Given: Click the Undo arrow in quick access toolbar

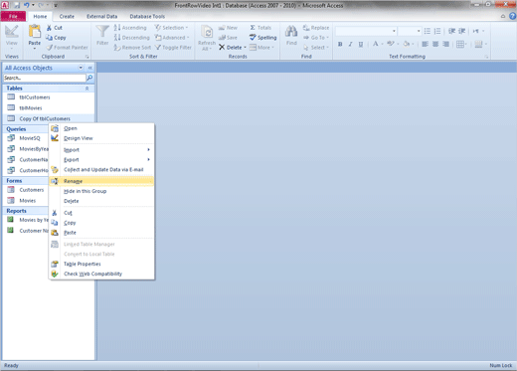Looking at the screenshot, I should [27, 5].
